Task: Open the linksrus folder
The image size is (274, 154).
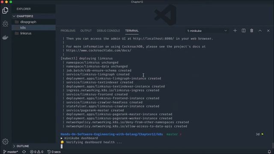Action: 33,33
